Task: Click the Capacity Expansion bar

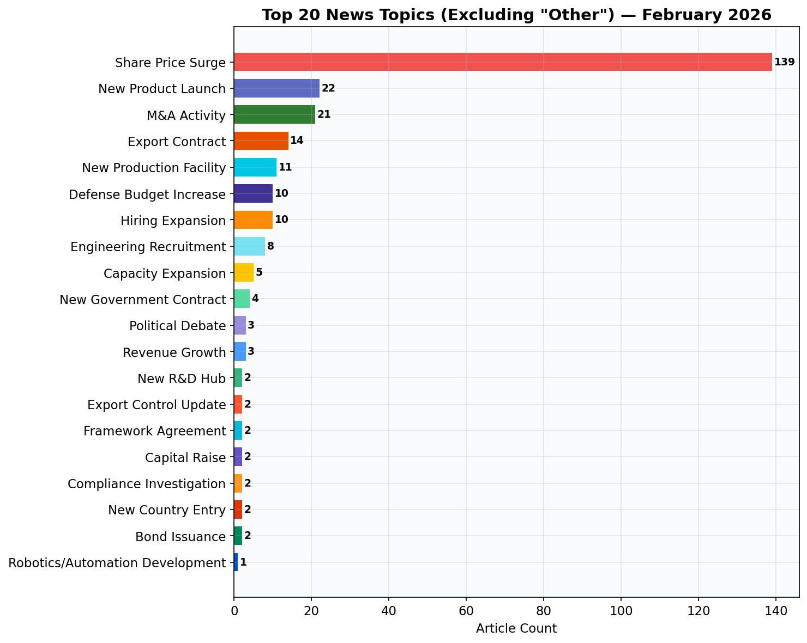Action: coord(243,273)
